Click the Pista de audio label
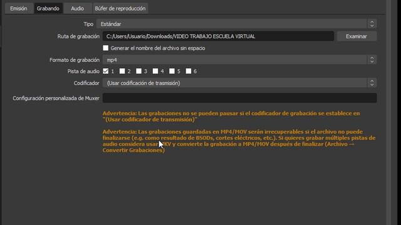401x225 pixels. point(83,71)
